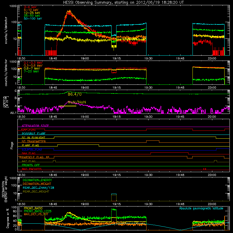Select the 12-25 keV legend label
The image size is (233, 233).
coord(32,13)
